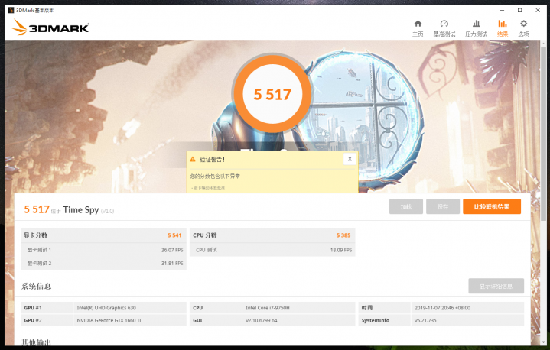Click 比较联机结果 compare online button
This screenshot has width=550, height=350.
492,206
